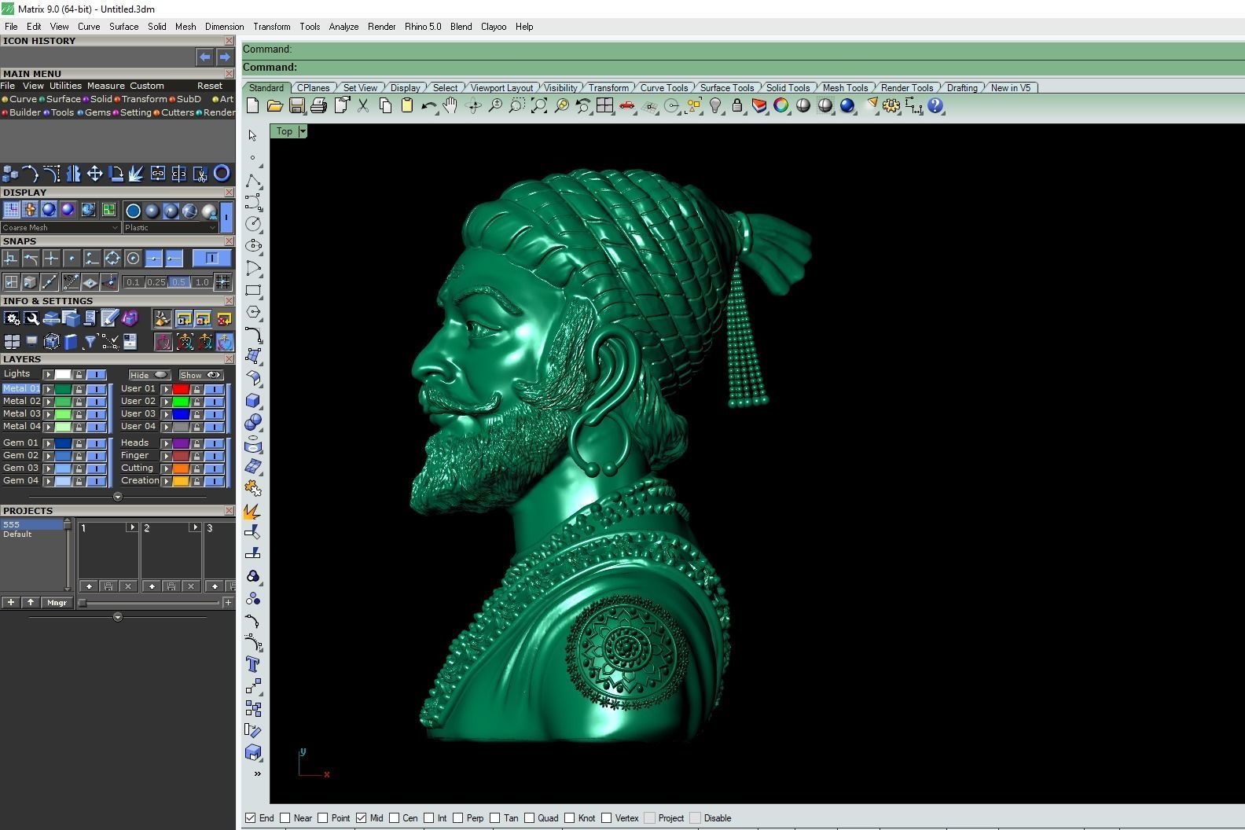Expand the Lights layer arrow
Viewport: 1245px width, 830px height.
tap(48, 374)
